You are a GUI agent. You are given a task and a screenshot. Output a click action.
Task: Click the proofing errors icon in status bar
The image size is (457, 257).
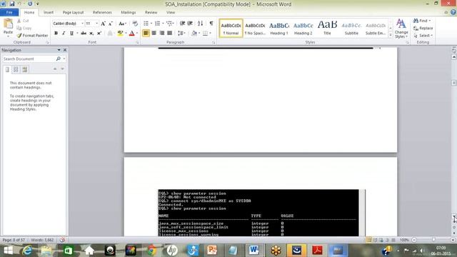pos(62,240)
